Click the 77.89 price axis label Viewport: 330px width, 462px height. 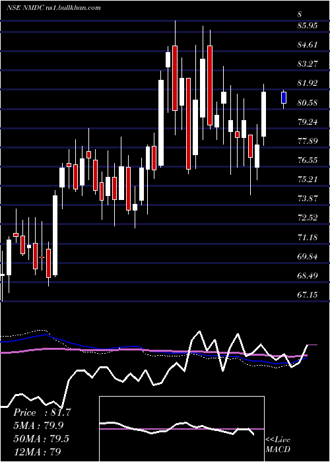point(308,141)
